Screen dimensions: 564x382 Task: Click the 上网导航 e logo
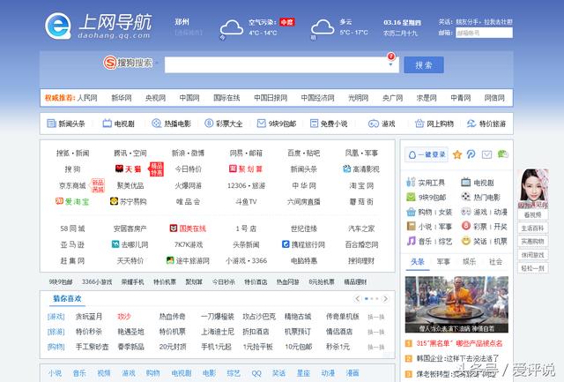[58, 26]
